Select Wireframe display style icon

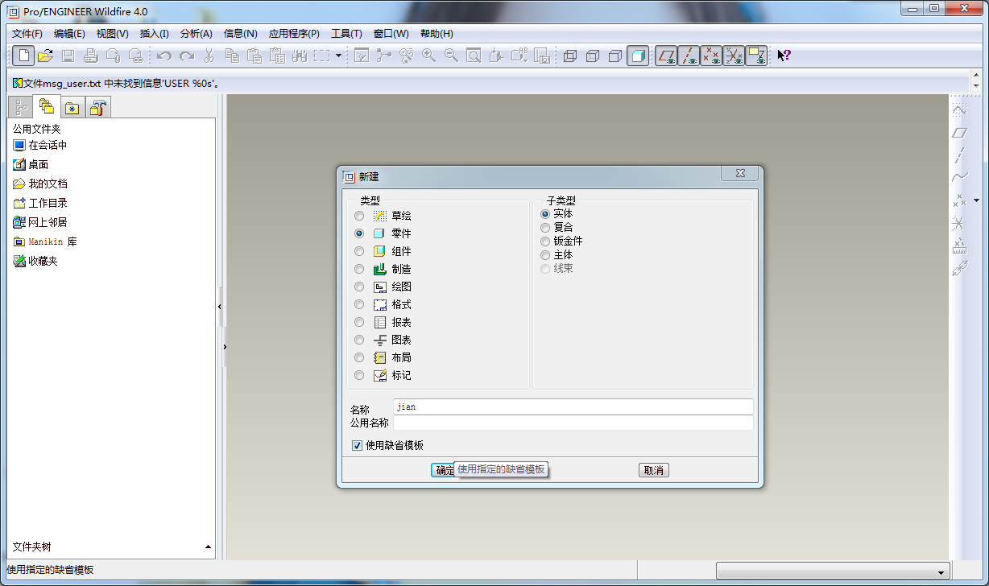click(570, 56)
